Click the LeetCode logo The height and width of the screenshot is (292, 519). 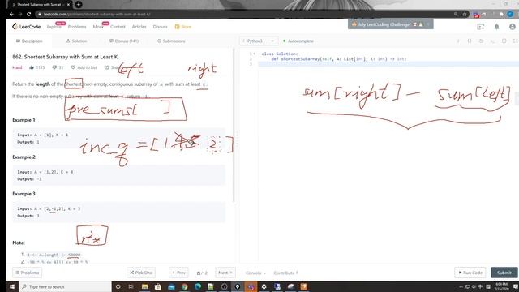[27, 27]
